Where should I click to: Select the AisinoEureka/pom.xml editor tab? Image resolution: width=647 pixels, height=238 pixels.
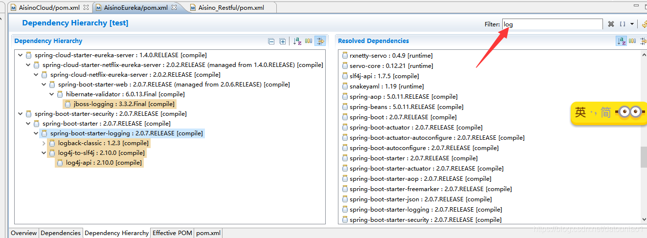pyautogui.click(x=136, y=7)
